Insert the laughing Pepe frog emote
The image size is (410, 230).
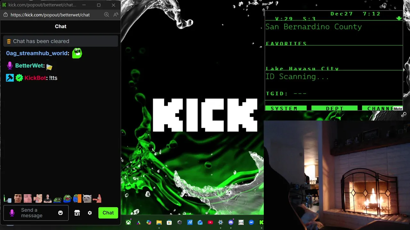67,199
